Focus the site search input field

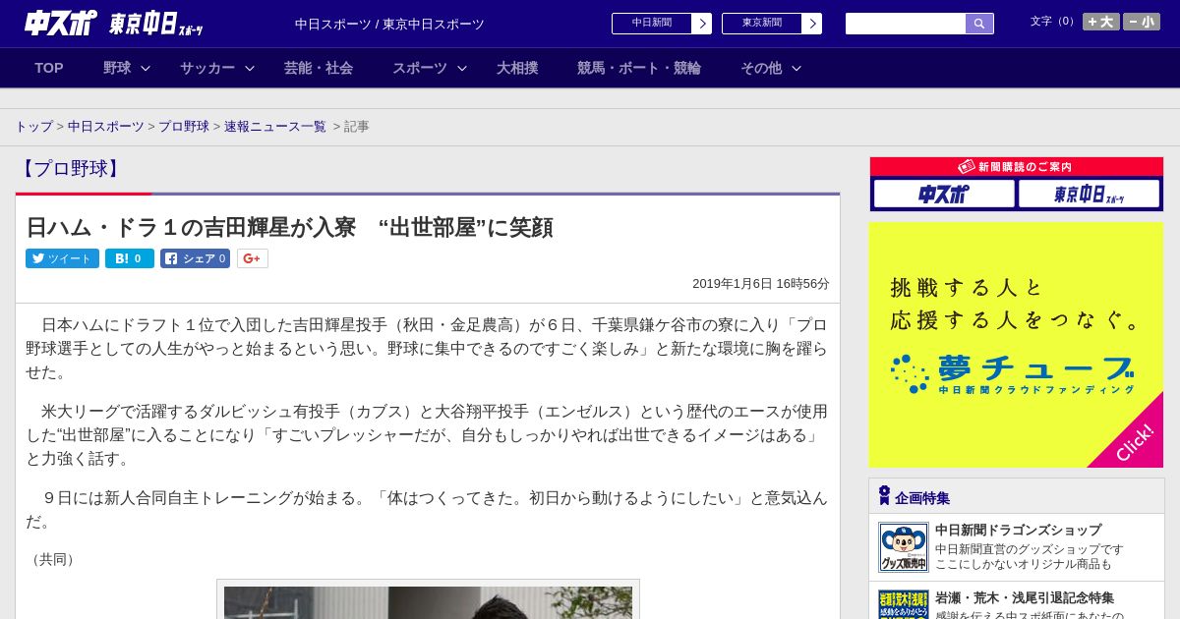[x=906, y=24]
